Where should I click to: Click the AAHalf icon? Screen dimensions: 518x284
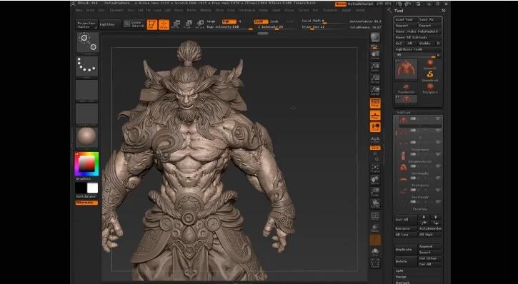tap(375, 91)
